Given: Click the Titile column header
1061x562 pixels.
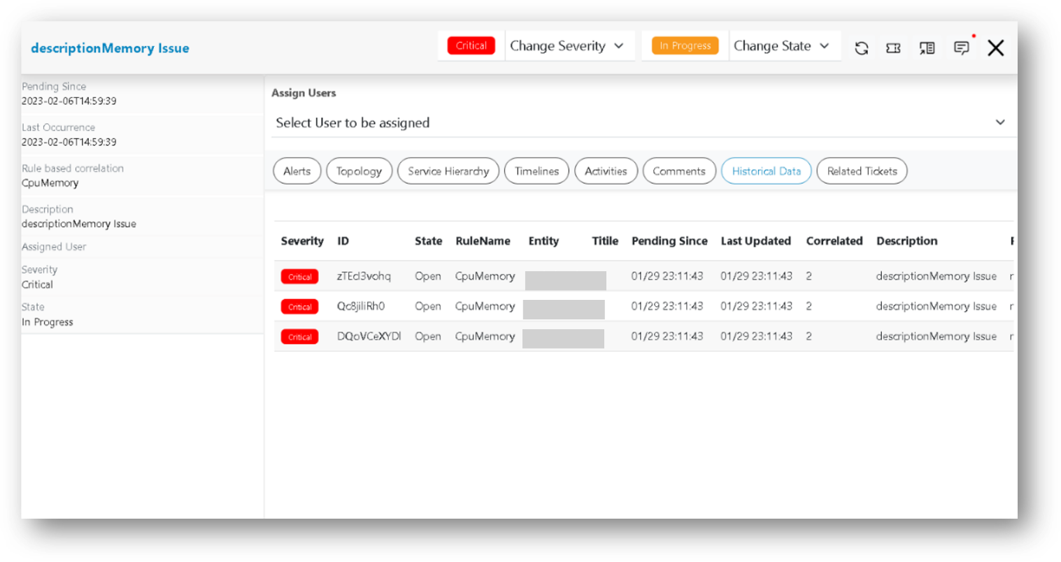Looking at the screenshot, I should coord(605,240).
